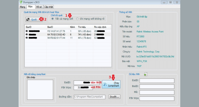Click the Mã hóa value TKIP
Viewport: 199px width, 107px height.
[x=139, y=66]
